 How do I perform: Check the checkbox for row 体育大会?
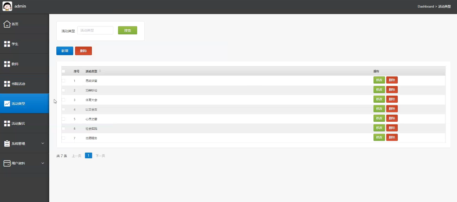64,100
